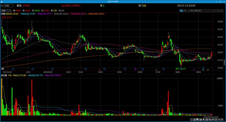The image size is (226, 122).
Task: Click the window magnifier search icon
Action: [198, 120]
